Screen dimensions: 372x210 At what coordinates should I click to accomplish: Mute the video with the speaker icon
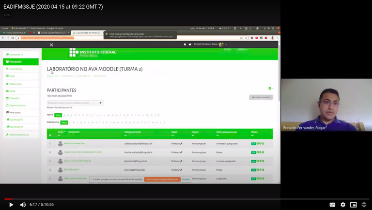pyautogui.click(x=23, y=205)
